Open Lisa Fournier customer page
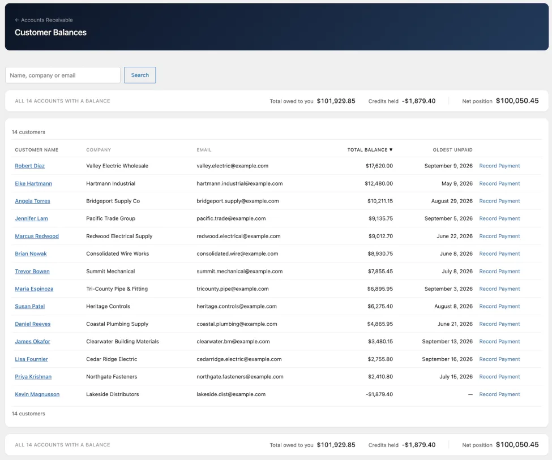 click(x=31, y=359)
